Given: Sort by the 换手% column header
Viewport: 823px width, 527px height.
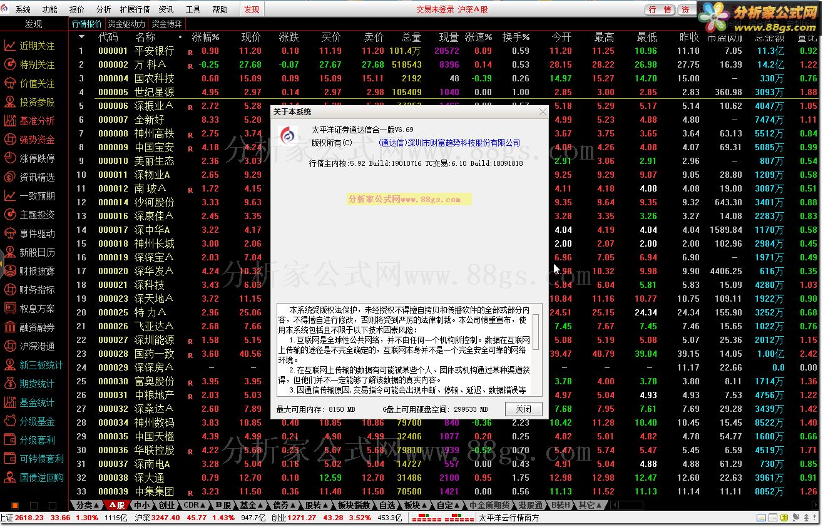Looking at the screenshot, I should (516, 37).
